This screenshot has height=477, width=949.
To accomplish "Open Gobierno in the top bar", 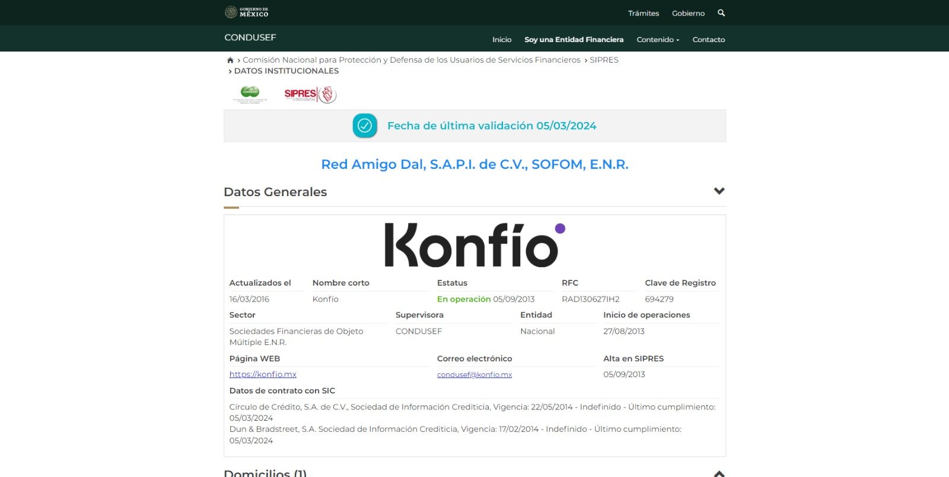I will [x=688, y=13].
